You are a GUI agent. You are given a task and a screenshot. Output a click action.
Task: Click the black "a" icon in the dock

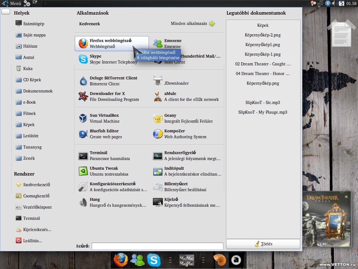pyautogui.click(x=236, y=260)
